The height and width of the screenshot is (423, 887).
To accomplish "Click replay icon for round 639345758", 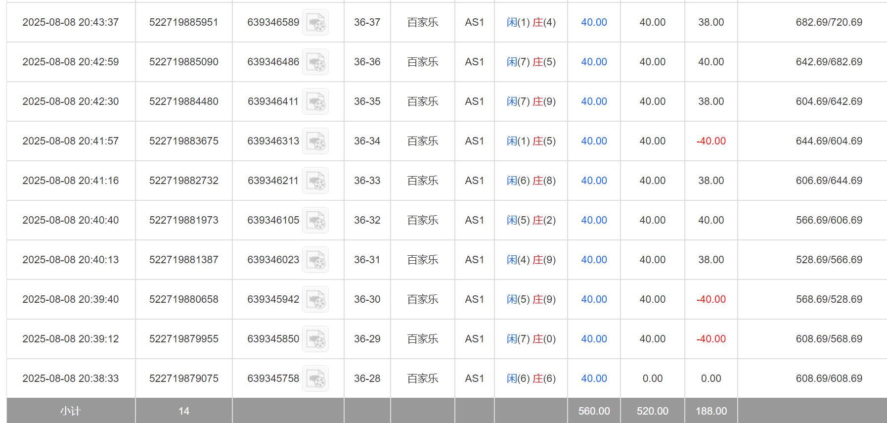I will [x=315, y=378].
